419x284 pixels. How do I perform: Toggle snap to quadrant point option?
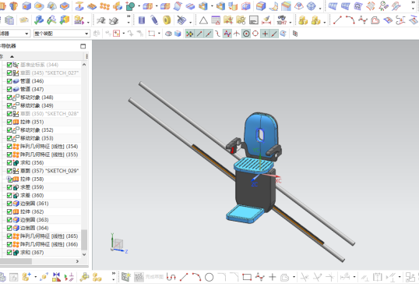tap(255, 34)
